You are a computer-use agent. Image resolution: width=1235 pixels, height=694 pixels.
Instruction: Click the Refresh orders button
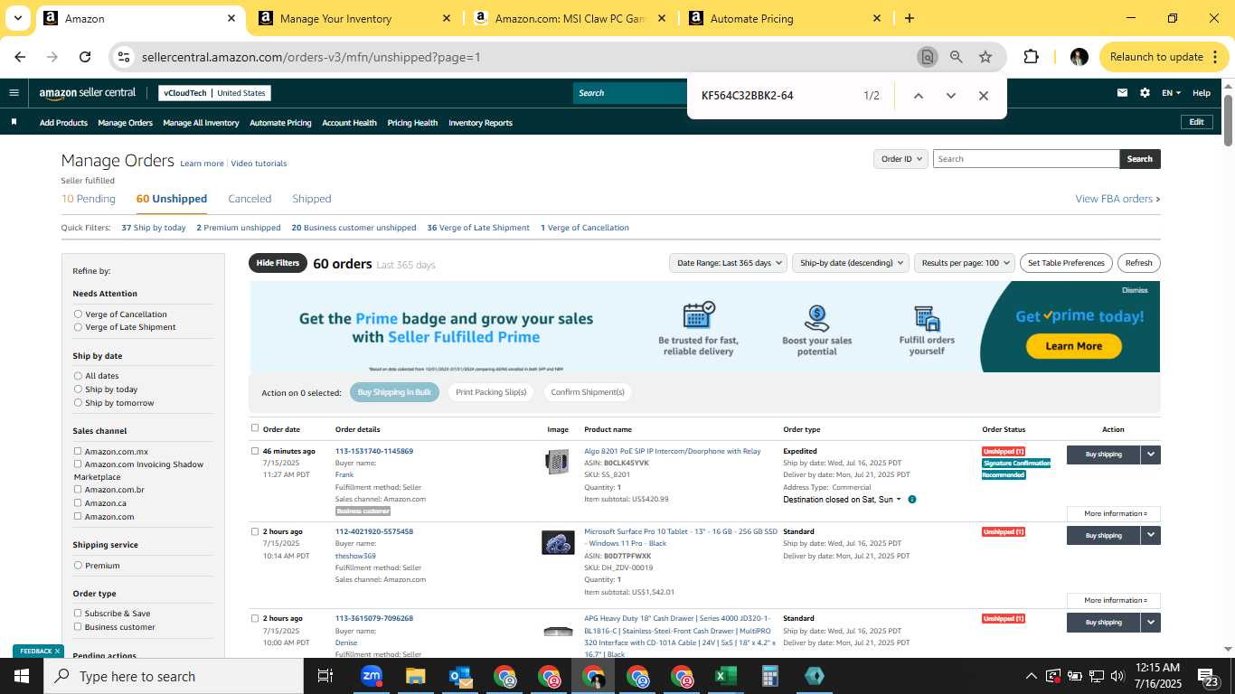point(1139,263)
